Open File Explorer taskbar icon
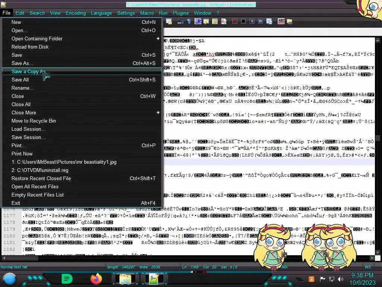Screen dimensions: 382x287 pos(125,279)
